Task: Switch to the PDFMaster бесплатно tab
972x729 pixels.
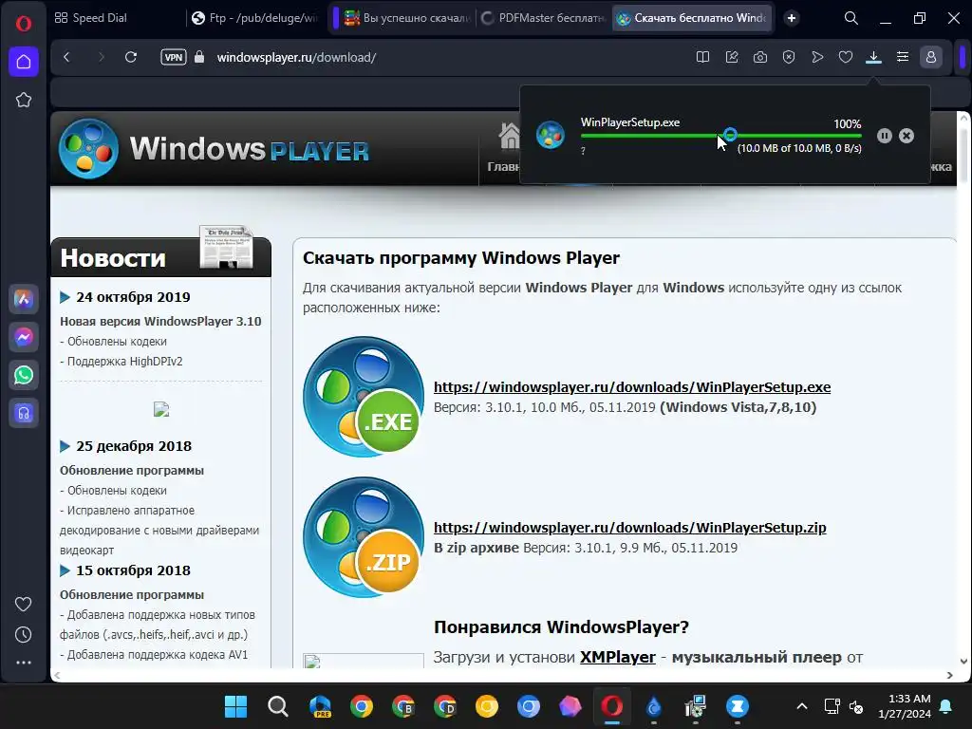Action: click(x=544, y=18)
